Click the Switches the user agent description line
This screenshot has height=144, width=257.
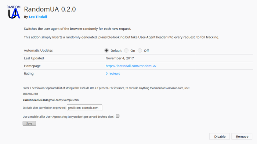[77, 29]
